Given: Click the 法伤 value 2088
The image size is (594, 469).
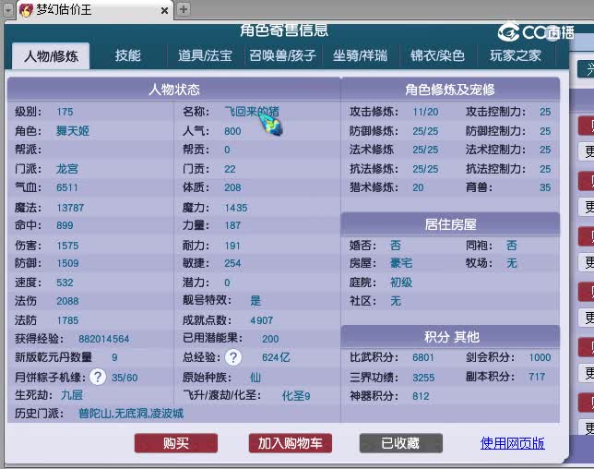Looking at the screenshot, I should pos(67,301).
